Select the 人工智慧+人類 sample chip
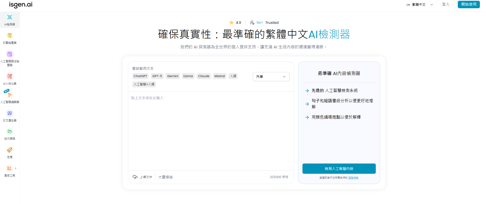The width and height of the screenshot is (486, 204). (x=144, y=84)
